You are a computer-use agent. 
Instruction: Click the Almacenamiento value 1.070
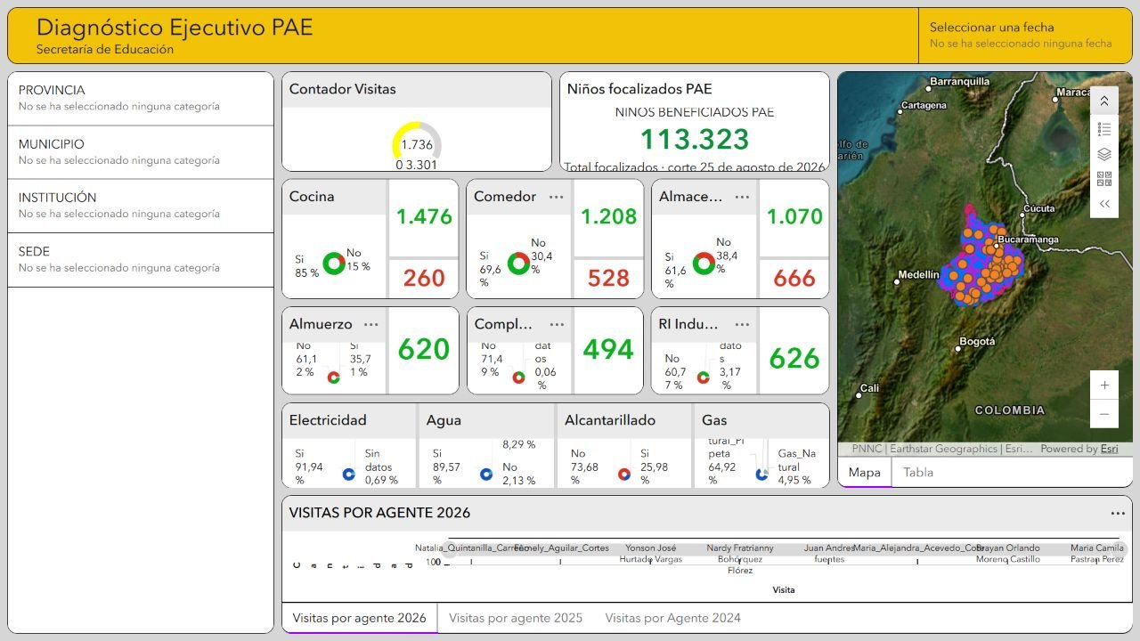tap(794, 216)
